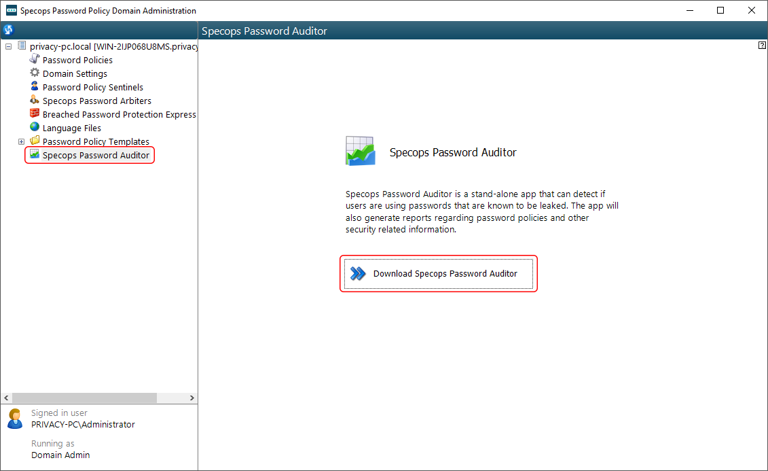Close the Specops Domain Administration window
The height and width of the screenshot is (471, 768).
pos(751,10)
